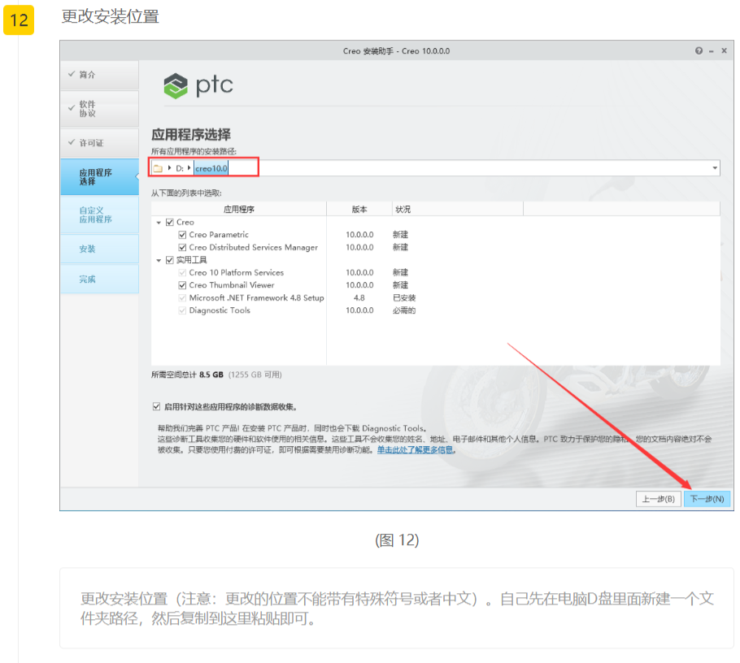
Task: Open the 完成 step
Action: coord(99,279)
